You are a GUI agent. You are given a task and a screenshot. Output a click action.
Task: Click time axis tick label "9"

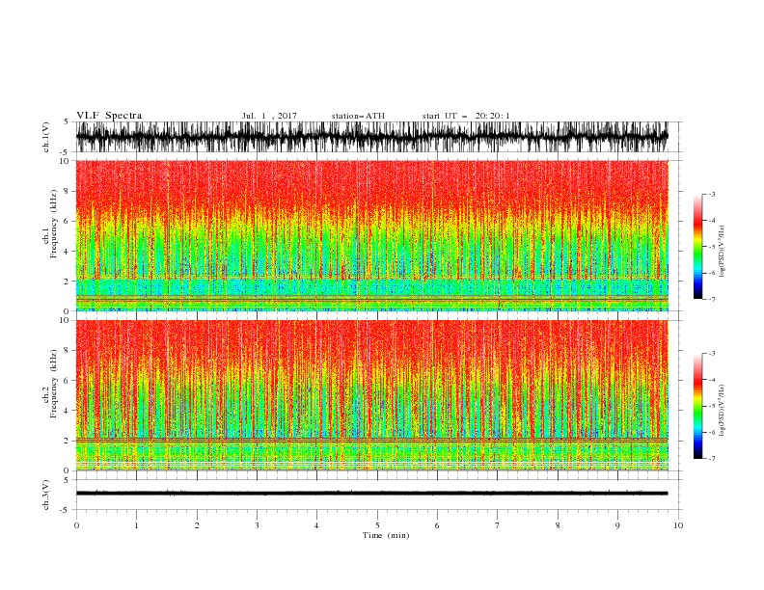point(617,525)
